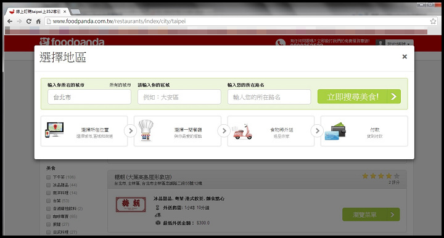Screen dimensions: 444x238
Task: Click the phone hotline icon in header
Action: coord(281,42)
